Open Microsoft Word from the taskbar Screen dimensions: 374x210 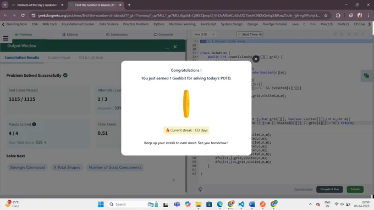(x=252, y=204)
